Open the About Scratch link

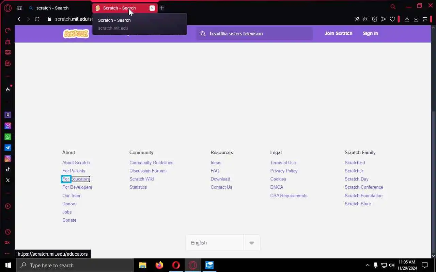point(76,163)
